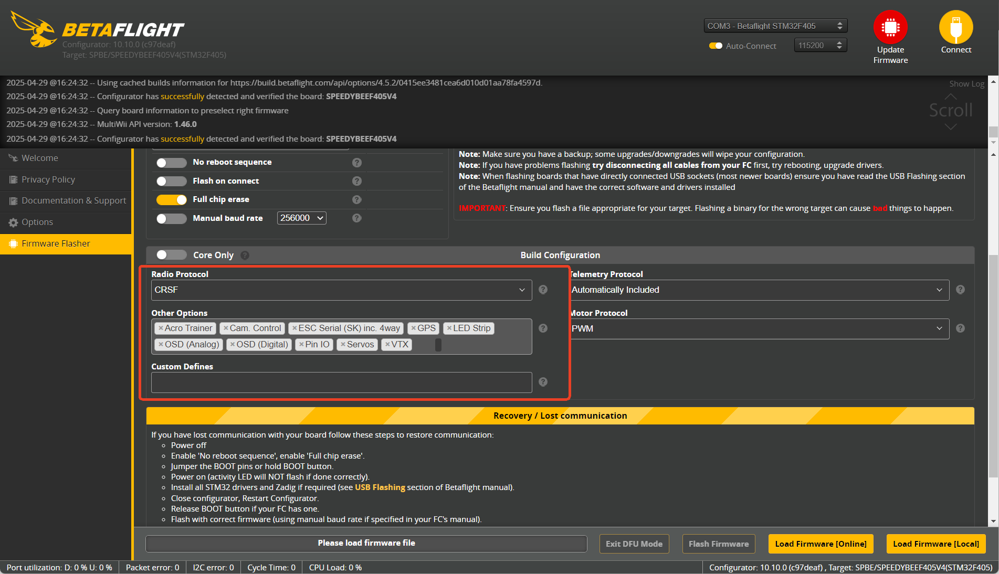This screenshot has width=999, height=574.
Task: Remove the VTX option tag
Action: [387, 344]
